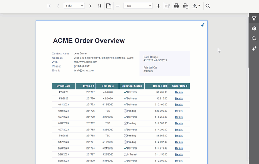The width and height of the screenshot is (259, 164).
Task: Go to the first page
Action: pos(49,6)
